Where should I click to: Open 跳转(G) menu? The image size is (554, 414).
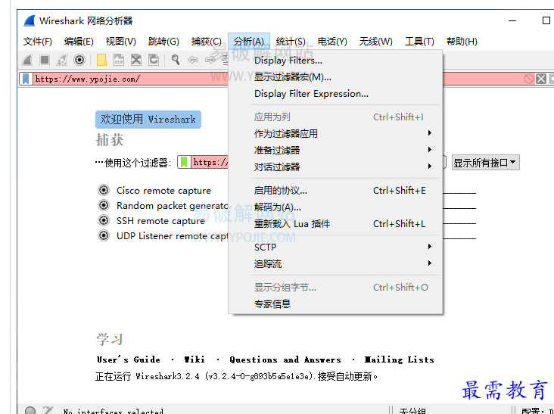(163, 42)
